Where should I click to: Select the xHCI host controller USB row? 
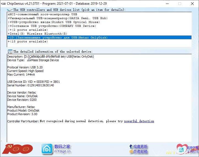pyautogui.click(x=99, y=14)
